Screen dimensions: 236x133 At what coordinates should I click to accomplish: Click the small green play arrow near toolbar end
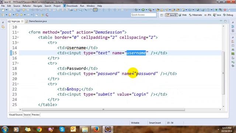[x=216, y=10]
